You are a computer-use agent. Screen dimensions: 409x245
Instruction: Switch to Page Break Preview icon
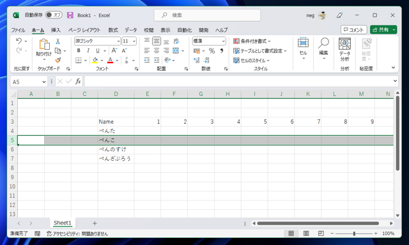pos(321,234)
